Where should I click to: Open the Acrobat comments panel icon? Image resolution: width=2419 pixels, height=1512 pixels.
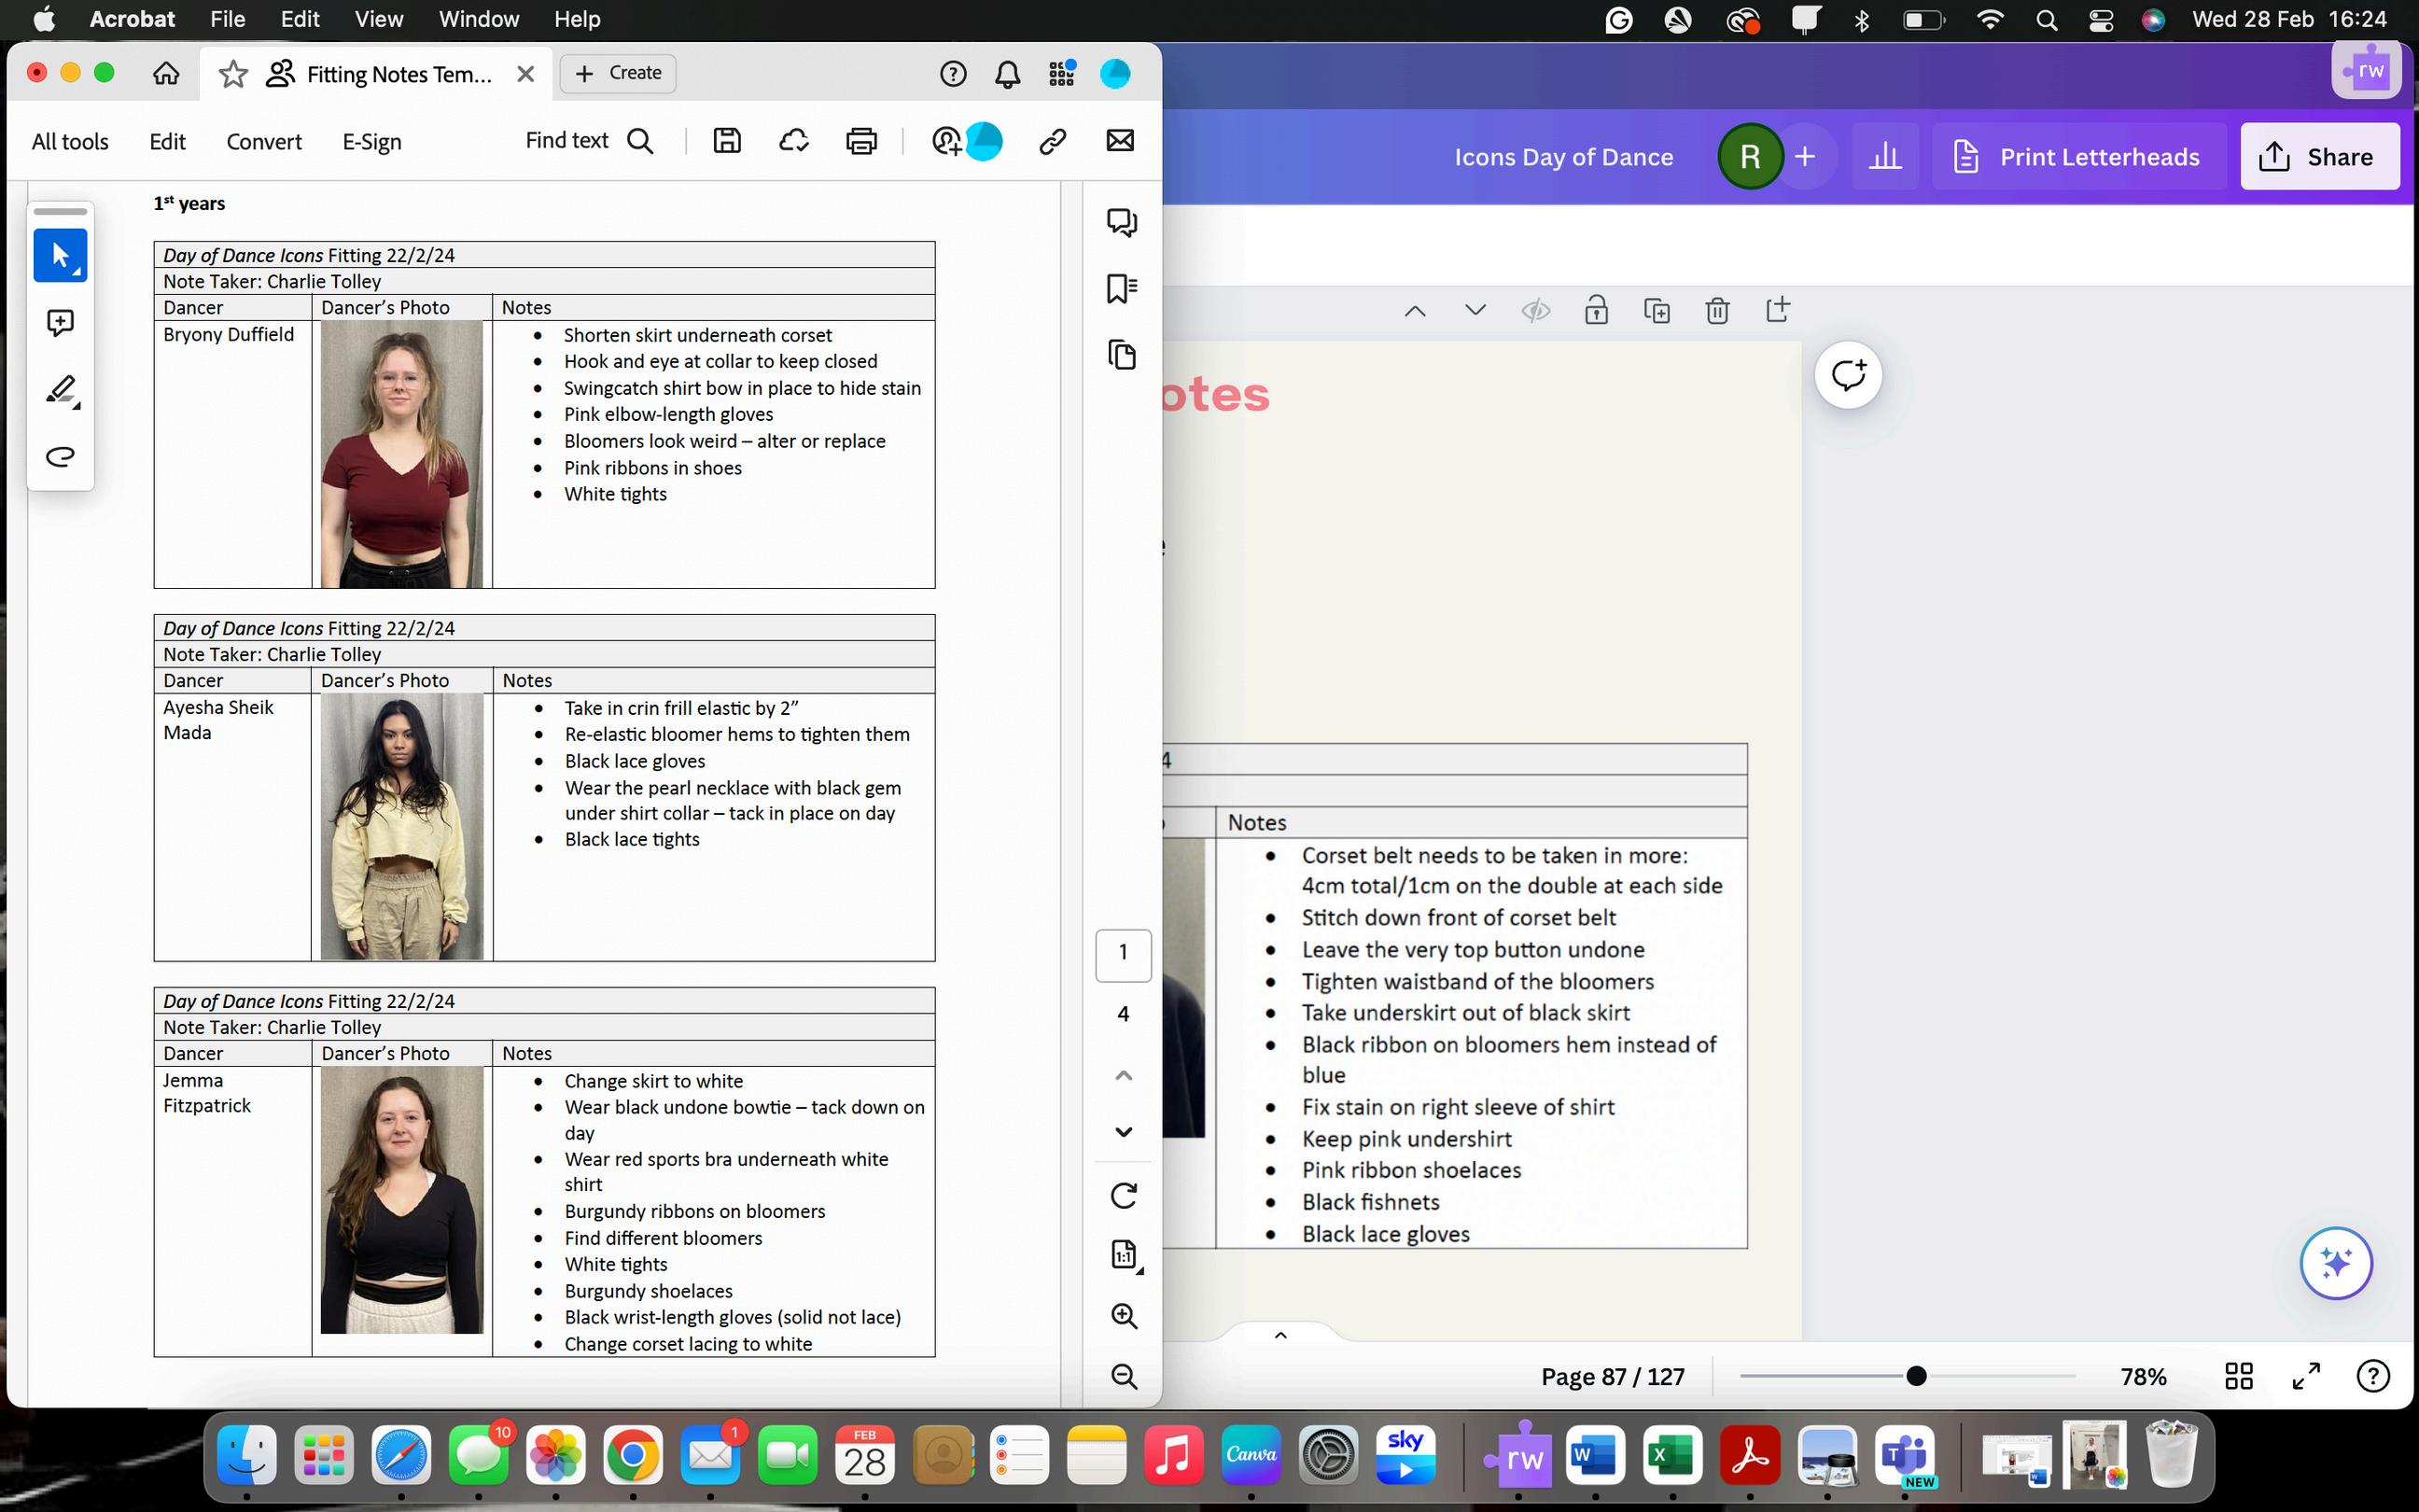(1122, 222)
